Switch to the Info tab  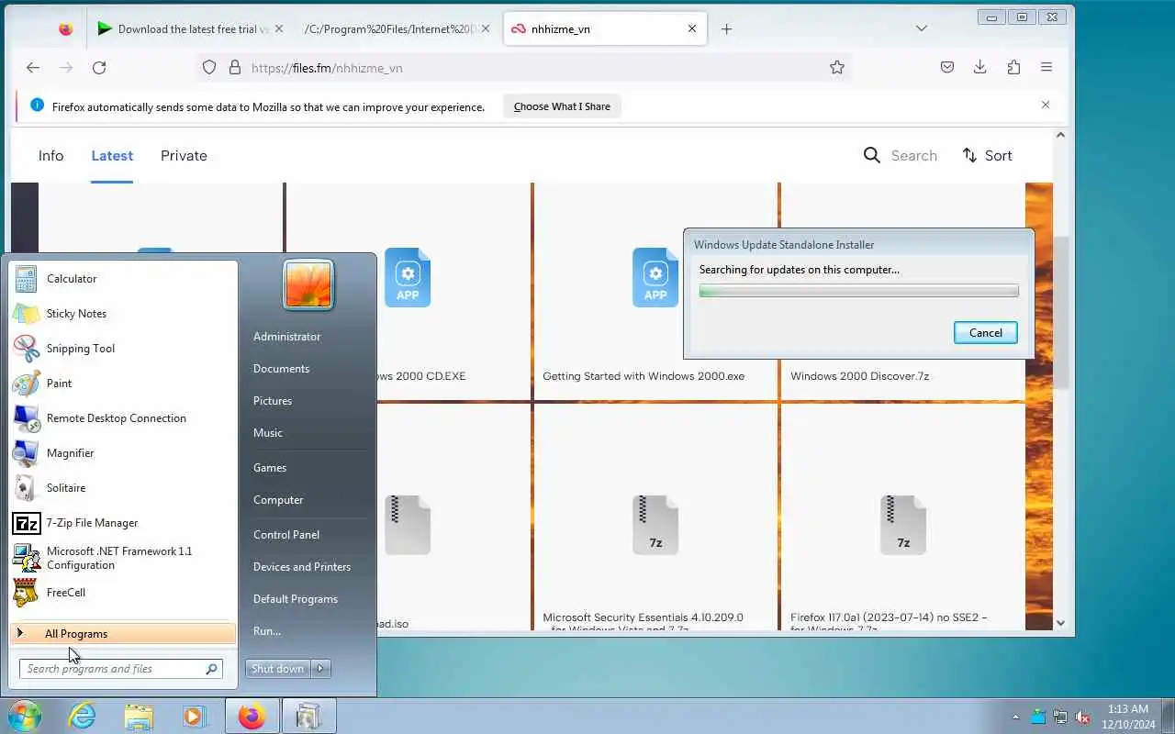pos(50,156)
